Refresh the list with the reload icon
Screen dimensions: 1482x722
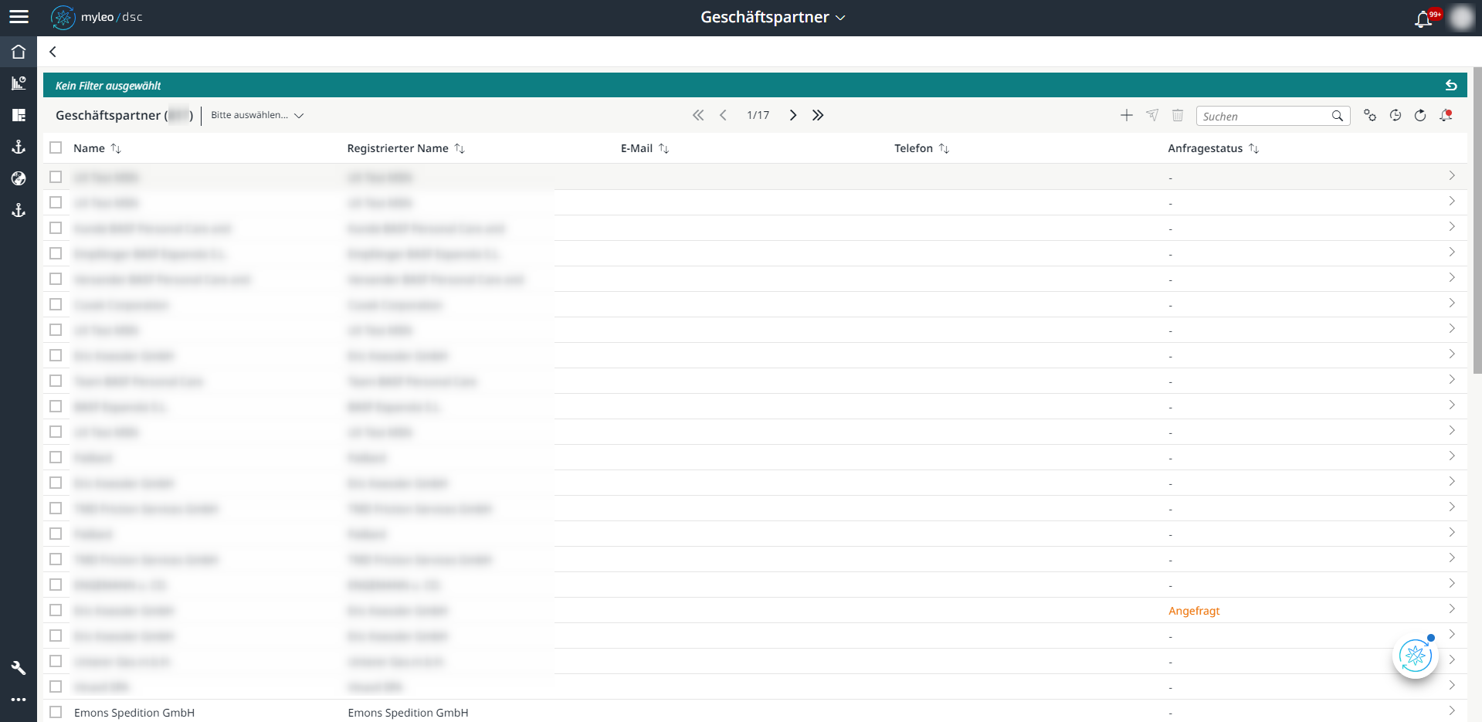(x=1420, y=115)
